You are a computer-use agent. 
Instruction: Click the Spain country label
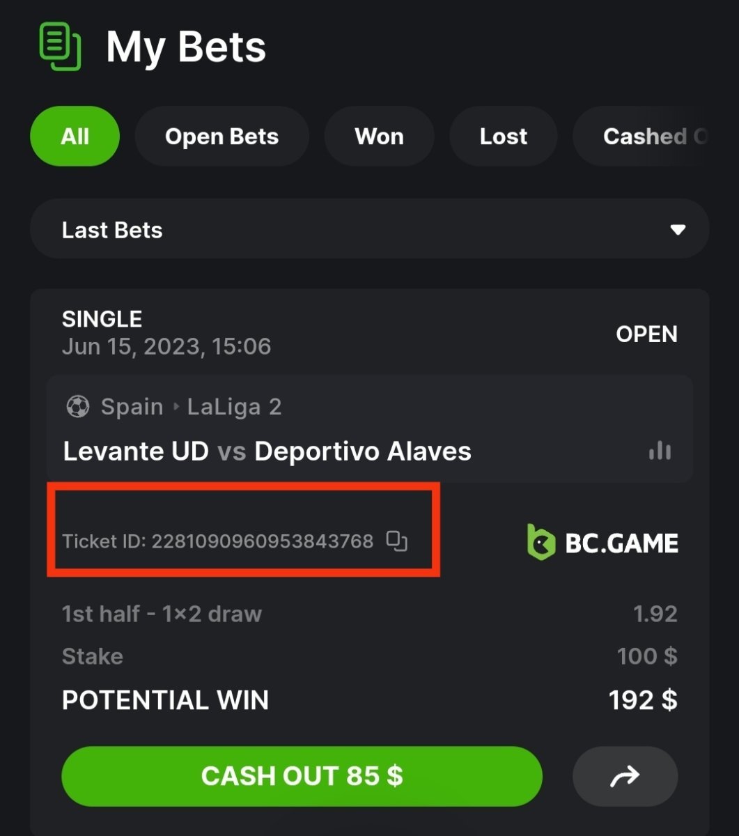point(132,407)
